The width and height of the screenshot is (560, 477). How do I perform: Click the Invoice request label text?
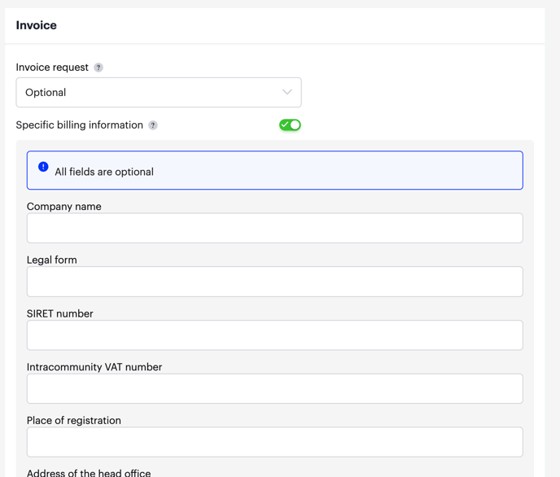pos(52,68)
